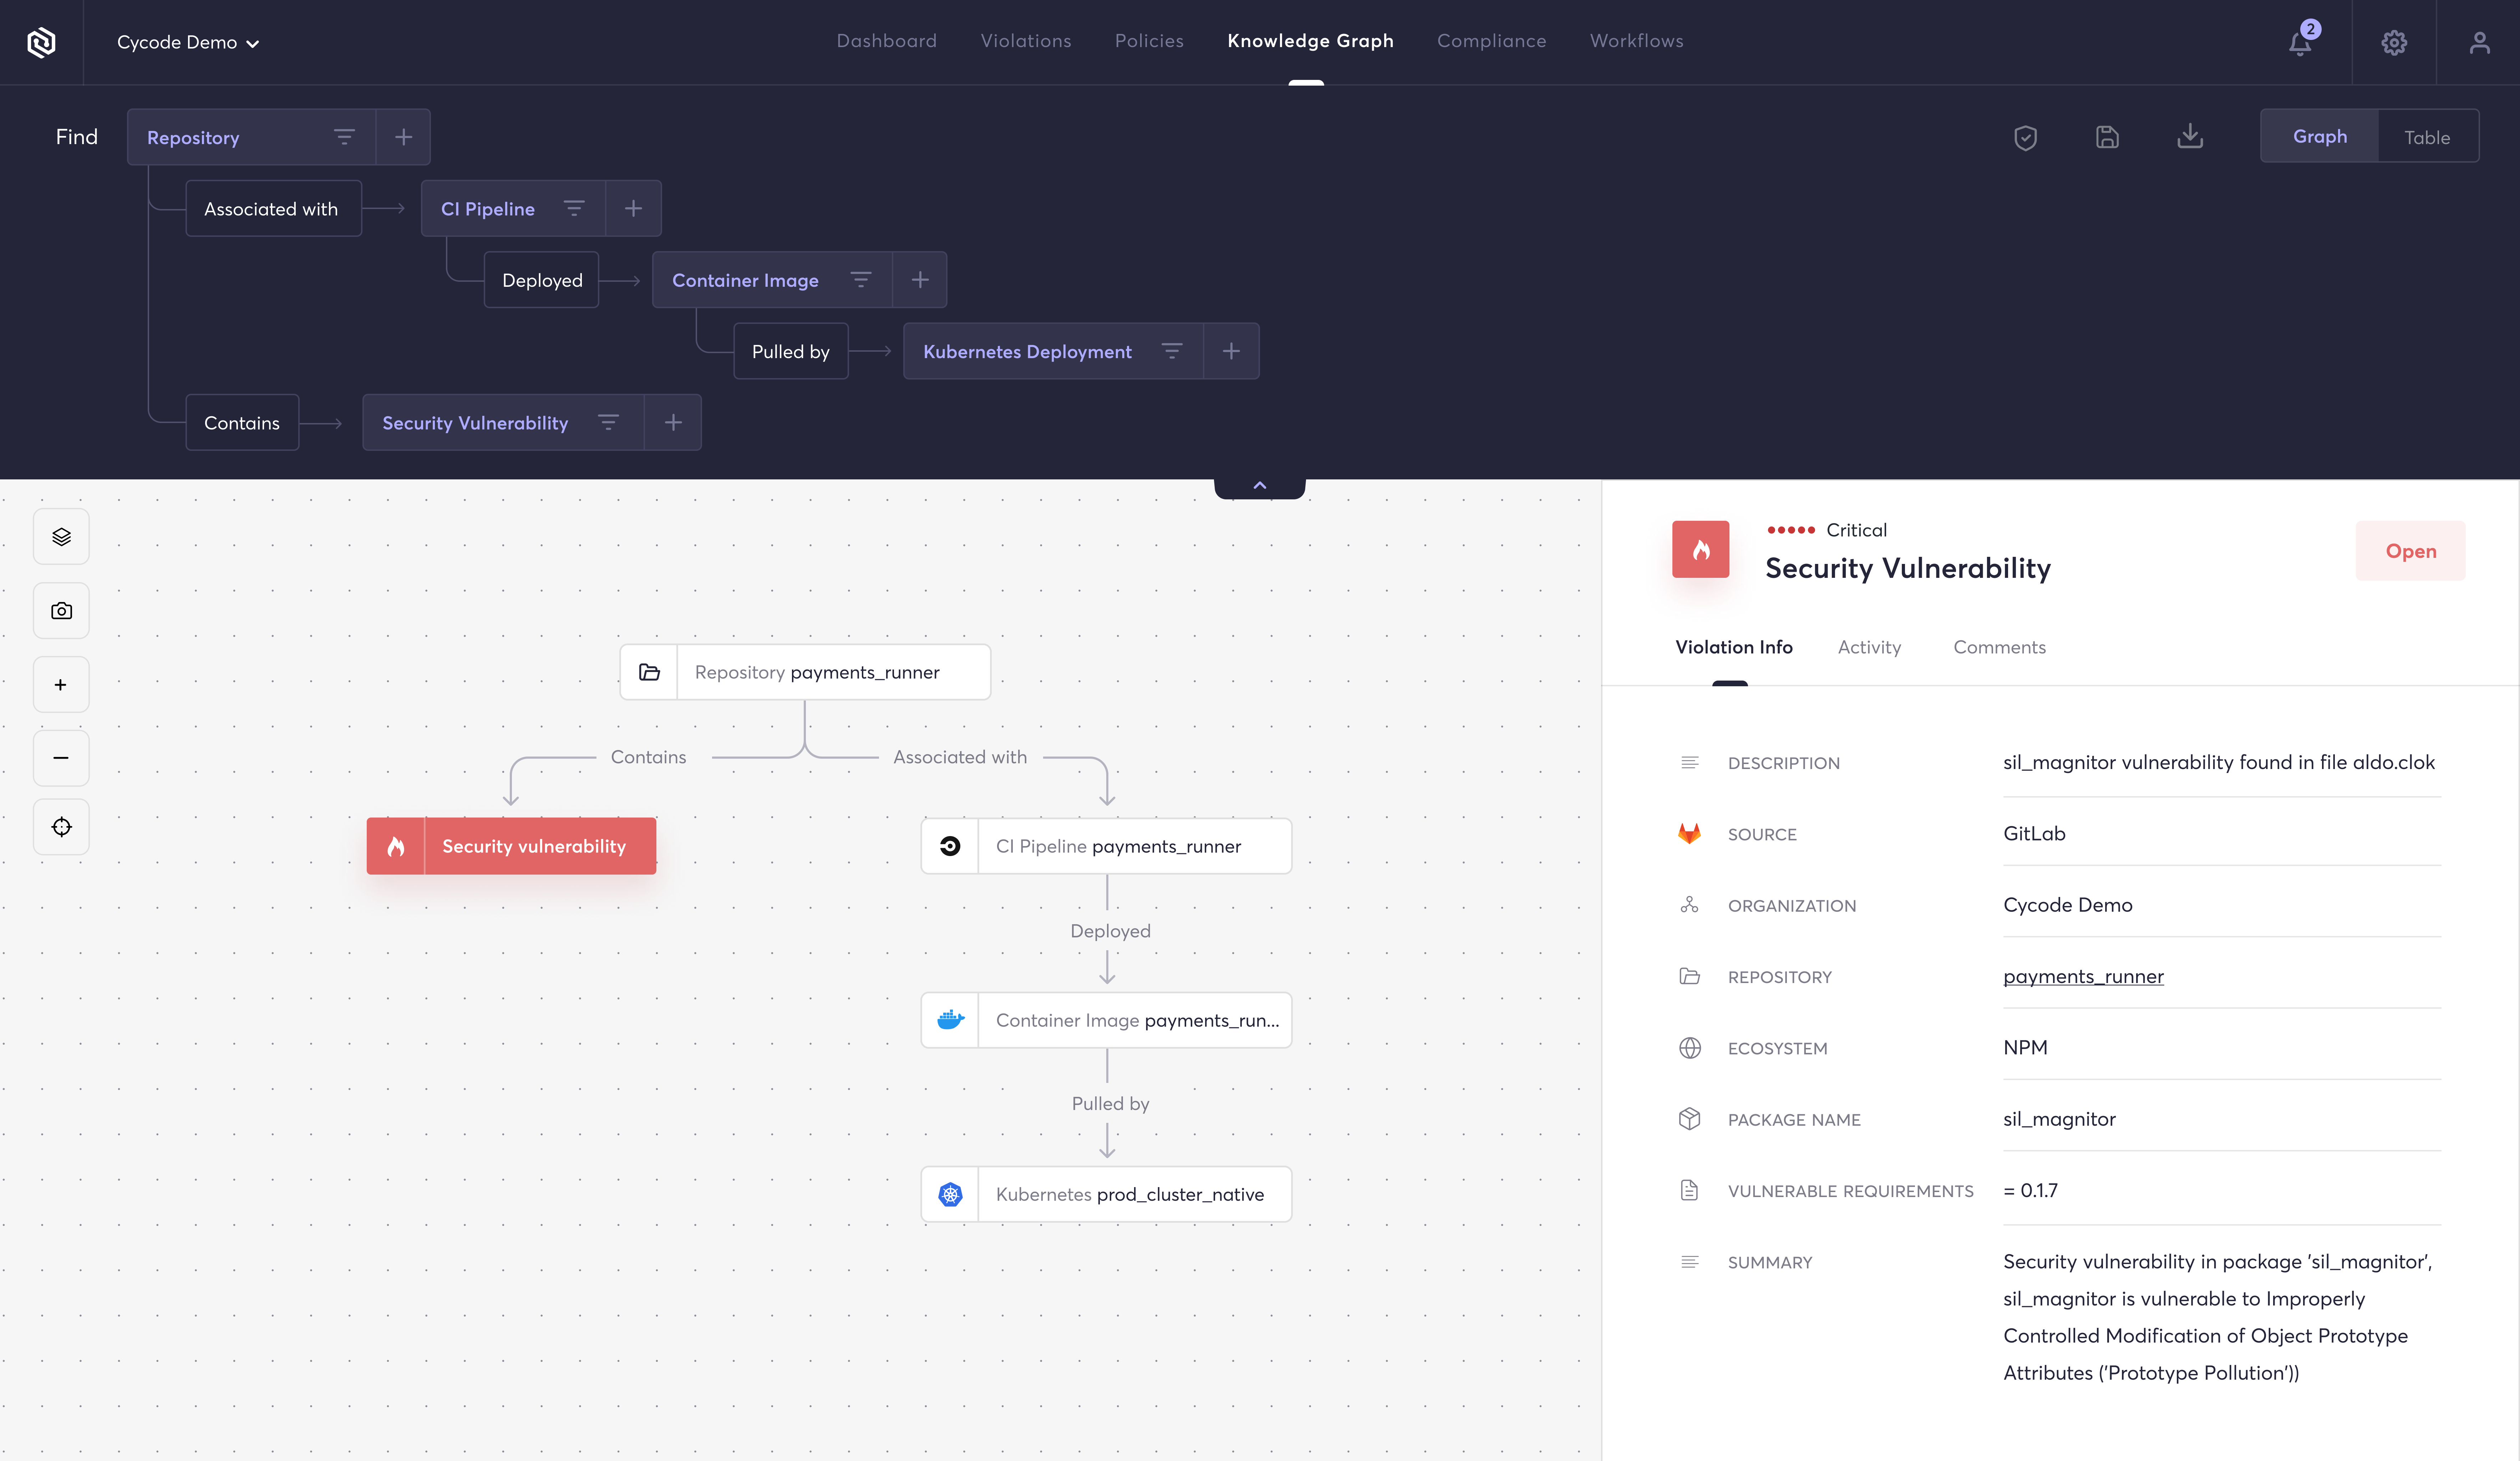Open filter for the CI Pipeline node

coord(574,208)
